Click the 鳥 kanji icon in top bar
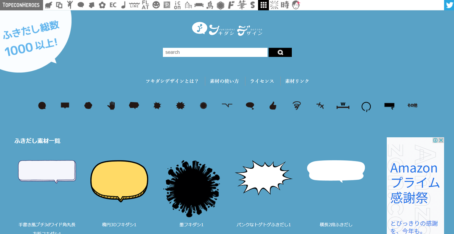The height and width of the screenshot is (234, 454). (210, 5)
